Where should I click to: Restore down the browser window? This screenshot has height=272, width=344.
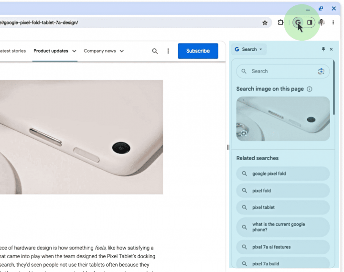point(321,9)
